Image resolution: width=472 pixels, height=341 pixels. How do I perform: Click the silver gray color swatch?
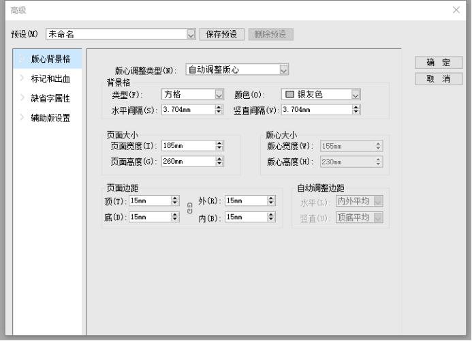click(289, 95)
